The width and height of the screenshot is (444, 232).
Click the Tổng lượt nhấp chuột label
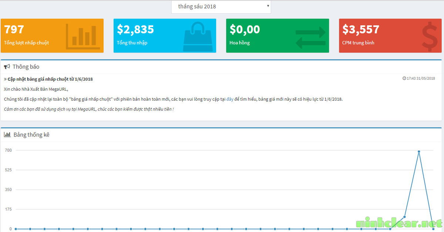(x=26, y=43)
